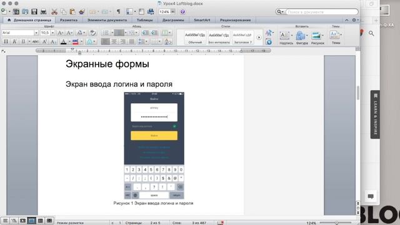Viewport: 400px width, 225px height.
Task: Toggle superscript formatting button
Action: (44, 42)
